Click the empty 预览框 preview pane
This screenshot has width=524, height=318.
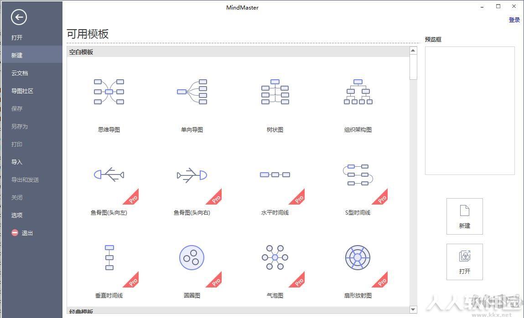pyautogui.click(x=470, y=110)
